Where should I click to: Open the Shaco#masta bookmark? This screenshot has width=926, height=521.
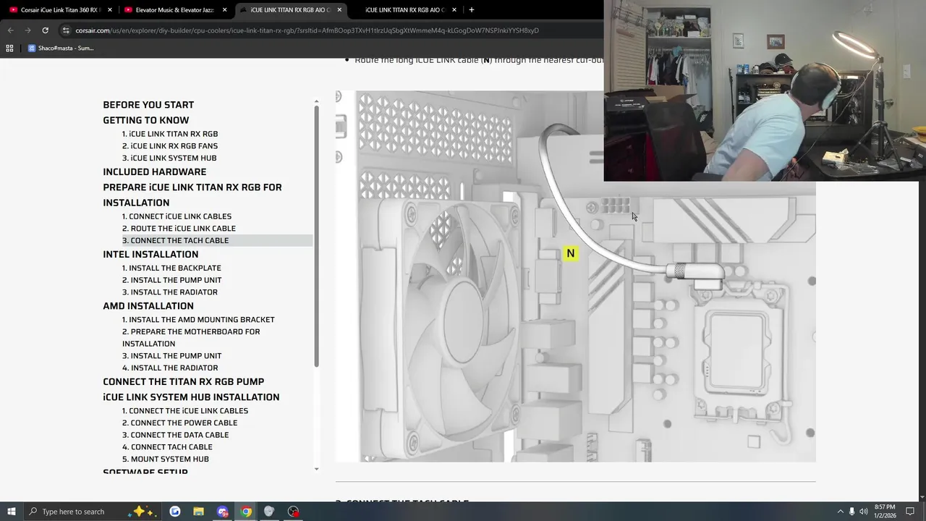[x=61, y=48]
